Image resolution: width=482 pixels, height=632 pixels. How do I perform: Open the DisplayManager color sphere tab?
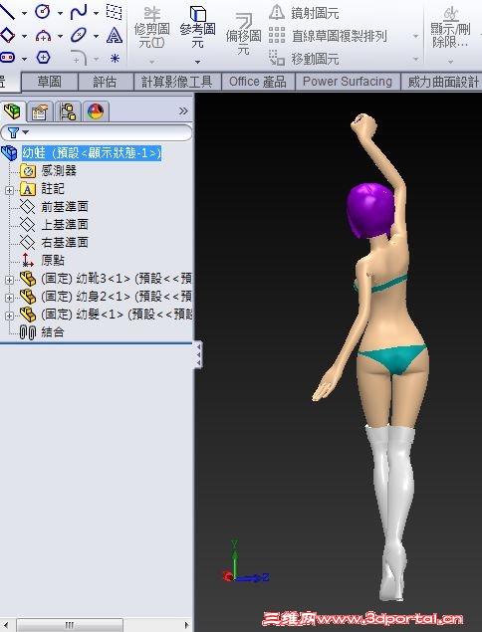[96, 111]
